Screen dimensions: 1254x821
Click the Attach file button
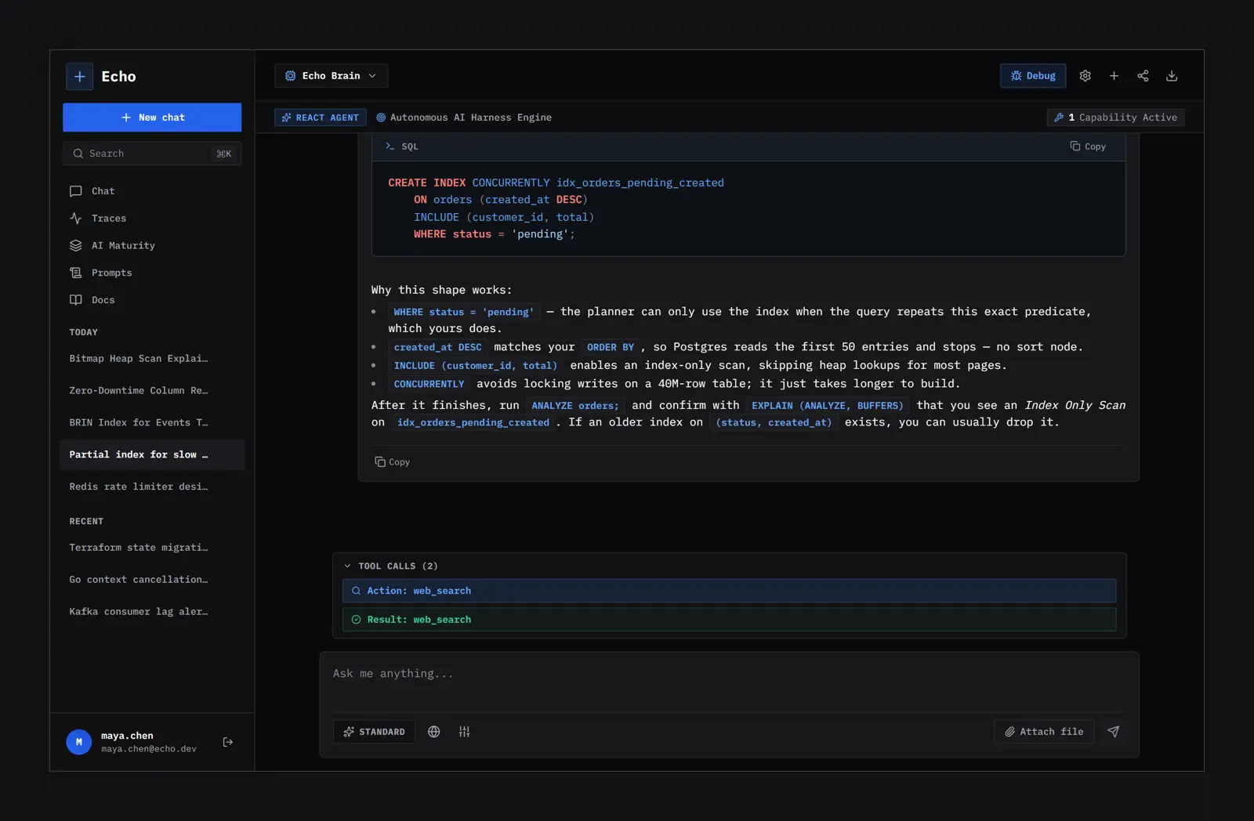click(x=1044, y=732)
